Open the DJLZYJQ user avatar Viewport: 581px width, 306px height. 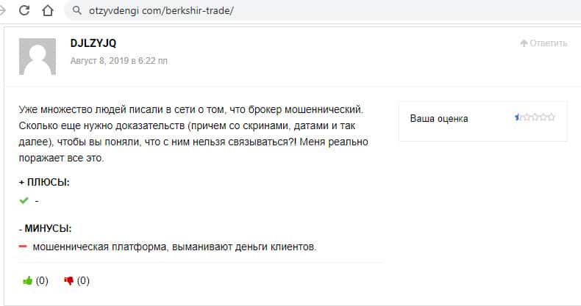(x=37, y=56)
